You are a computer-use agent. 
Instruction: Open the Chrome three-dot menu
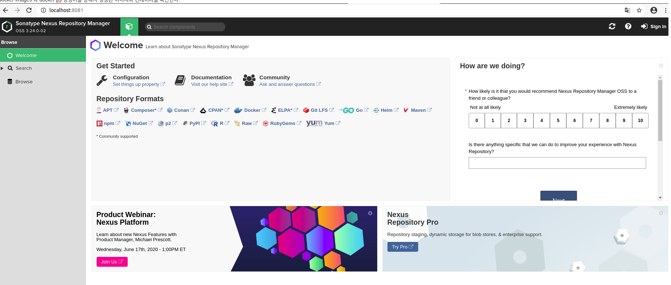click(666, 10)
